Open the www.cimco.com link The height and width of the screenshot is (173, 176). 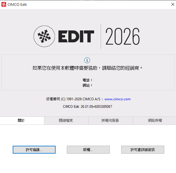point(118,99)
